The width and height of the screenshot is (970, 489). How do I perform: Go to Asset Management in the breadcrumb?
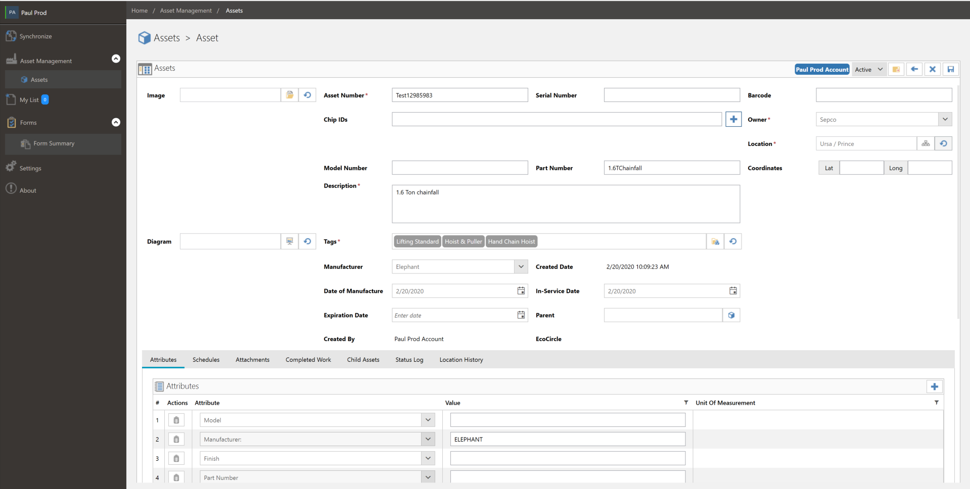coord(186,11)
